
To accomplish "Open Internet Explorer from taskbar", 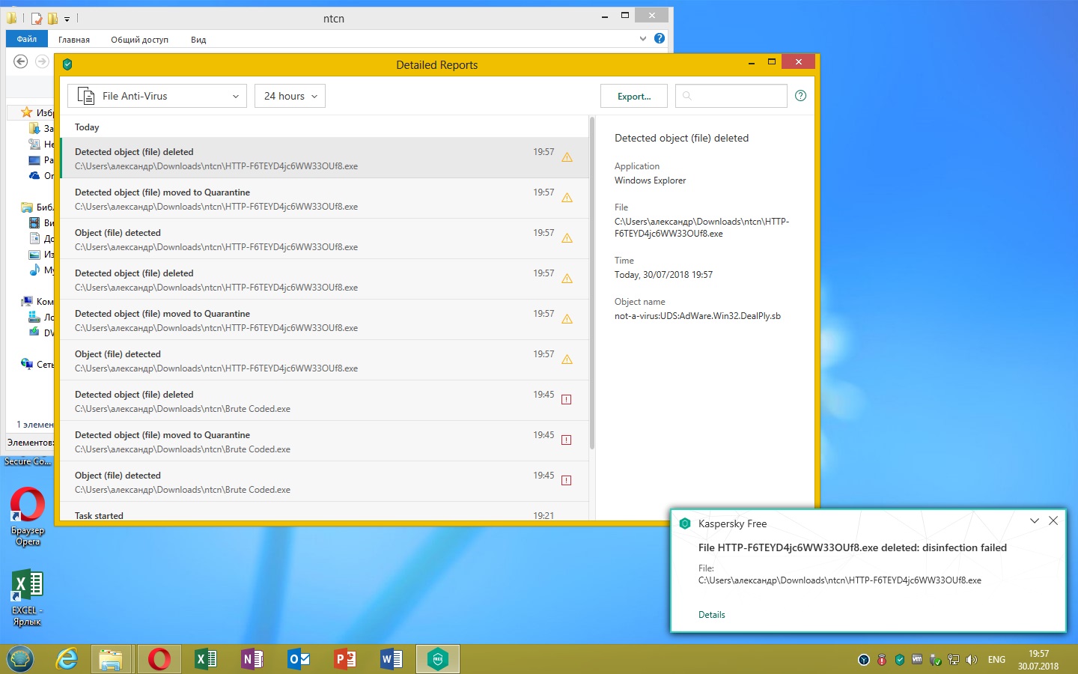I will pos(67,659).
